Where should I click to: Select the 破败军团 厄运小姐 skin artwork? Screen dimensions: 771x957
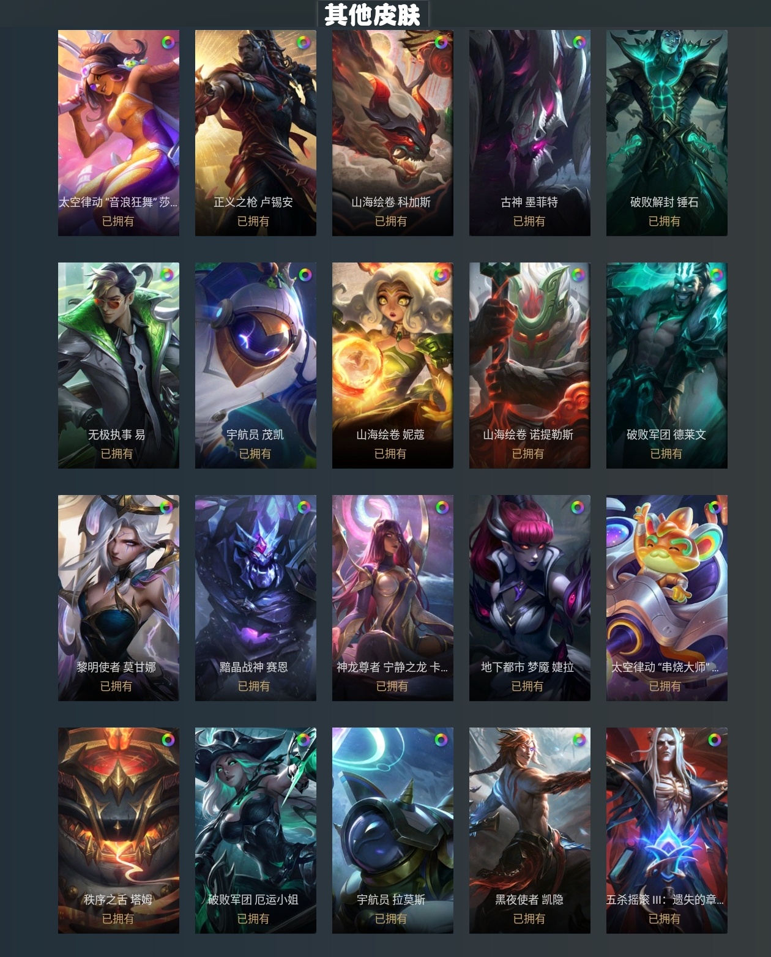(256, 830)
